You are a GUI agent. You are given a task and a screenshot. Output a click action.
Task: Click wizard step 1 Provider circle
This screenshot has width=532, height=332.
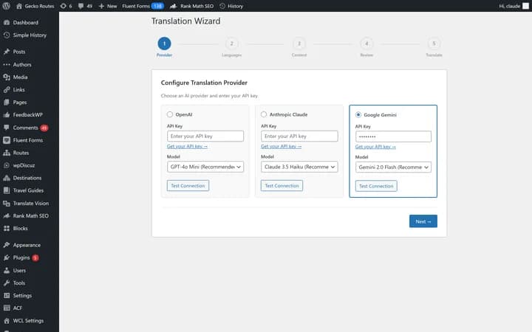164,44
